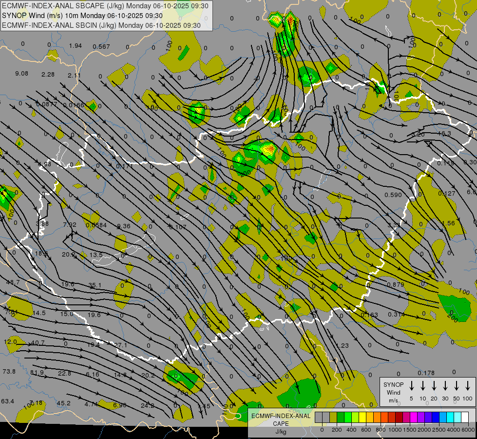Image resolution: width=477 pixels, height=439 pixels.
Task: Click the 16.3 value on the map
Action: click(444, 134)
